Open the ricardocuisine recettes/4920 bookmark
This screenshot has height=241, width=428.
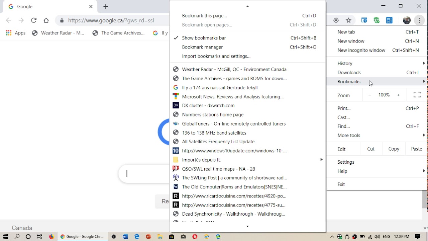247,196
